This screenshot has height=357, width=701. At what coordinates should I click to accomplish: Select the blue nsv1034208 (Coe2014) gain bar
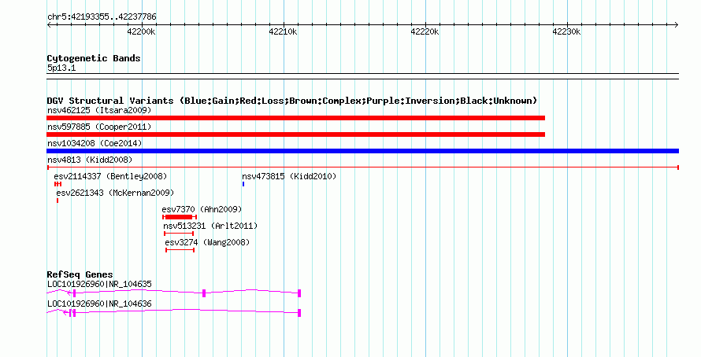click(362, 151)
